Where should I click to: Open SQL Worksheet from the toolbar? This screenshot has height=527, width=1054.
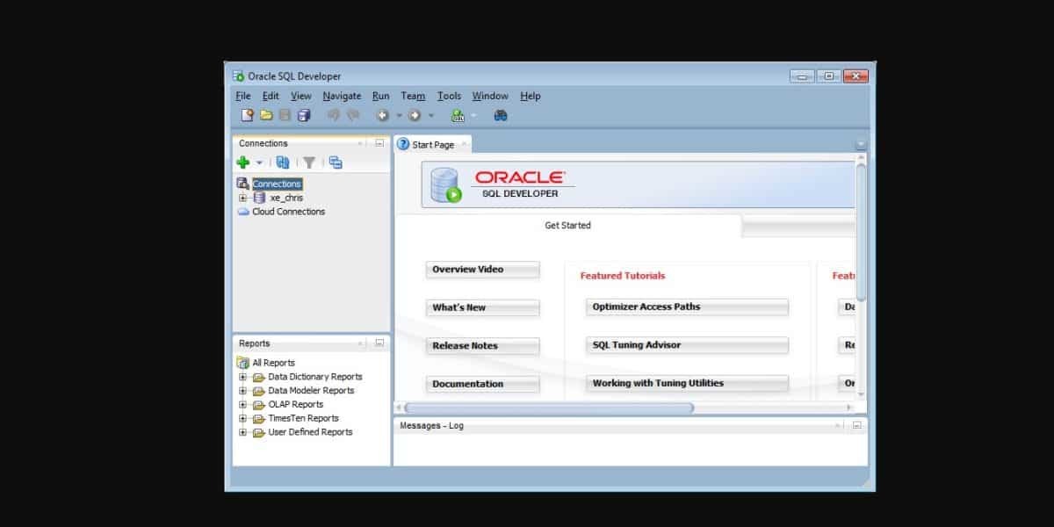458,115
